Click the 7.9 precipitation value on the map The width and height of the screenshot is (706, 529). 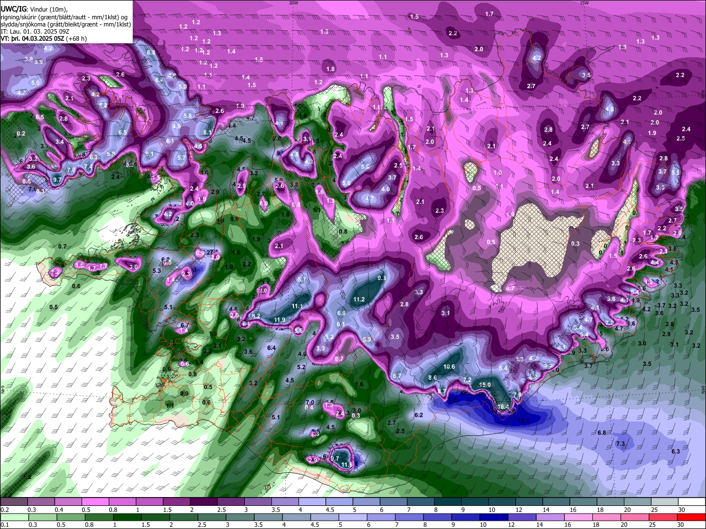click(x=517, y=395)
